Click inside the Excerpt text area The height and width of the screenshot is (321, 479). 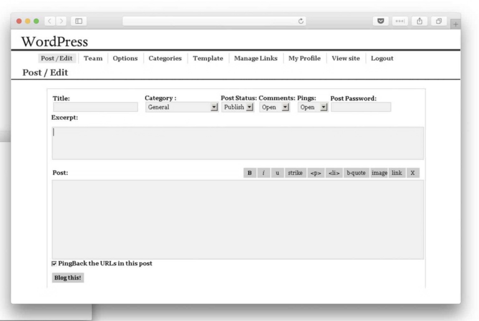click(238, 143)
